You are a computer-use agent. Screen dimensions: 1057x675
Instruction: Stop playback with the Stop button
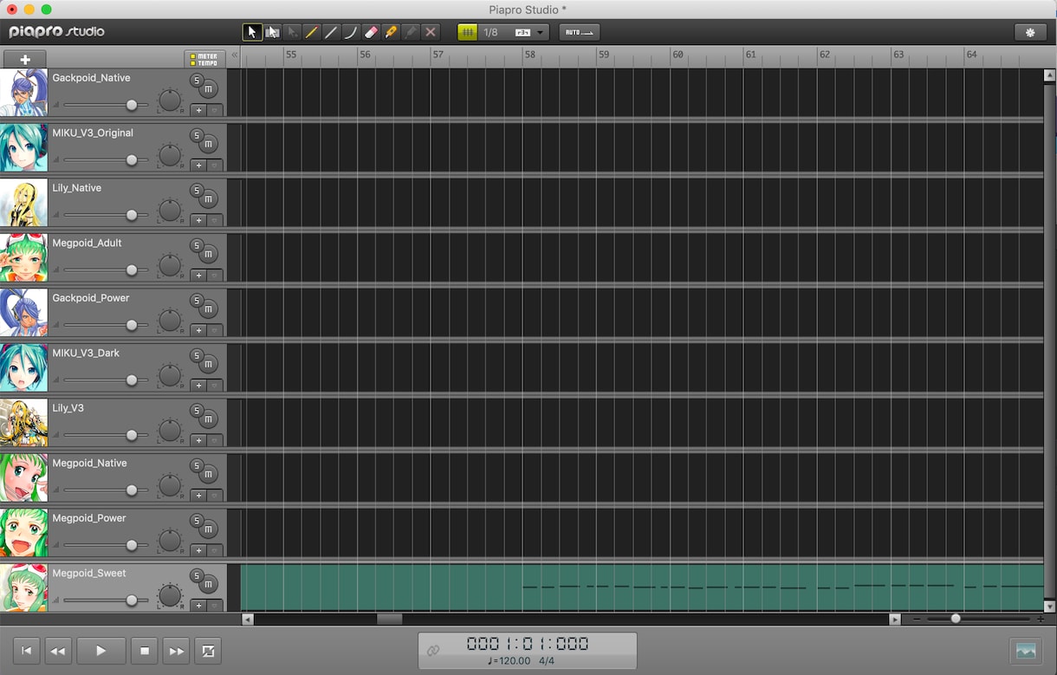(x=145, y=651)
